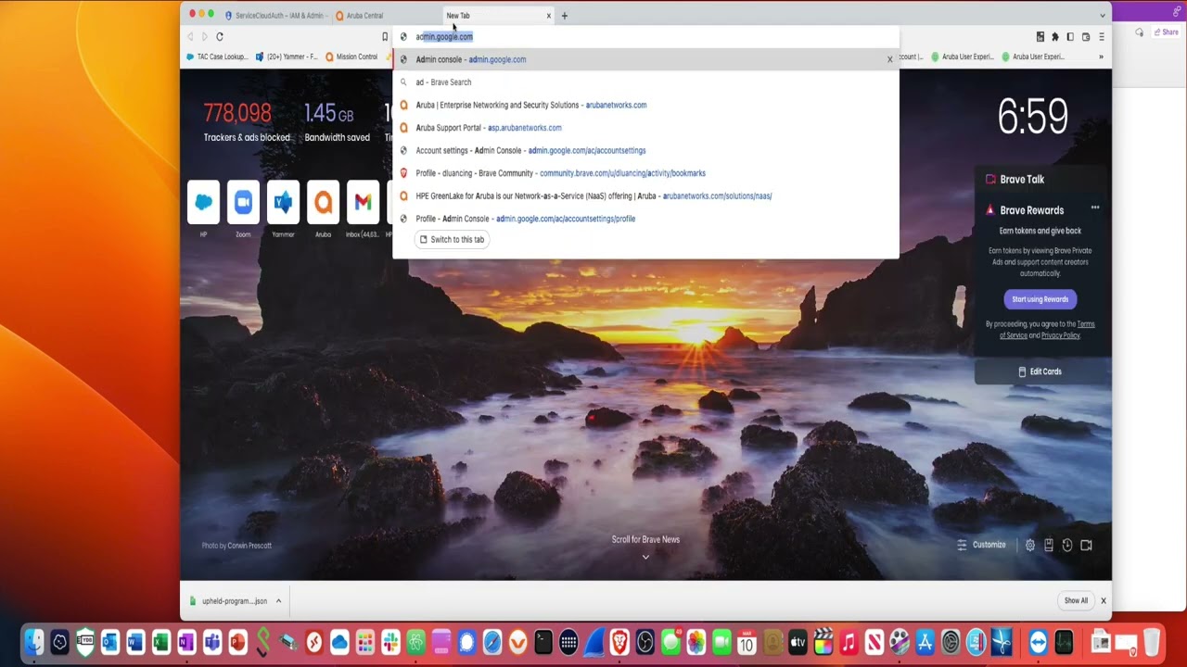This screenshot has height=667, width=1187.
Task: Open the Gmail Inbox top site tile
Action: point(363,202)
